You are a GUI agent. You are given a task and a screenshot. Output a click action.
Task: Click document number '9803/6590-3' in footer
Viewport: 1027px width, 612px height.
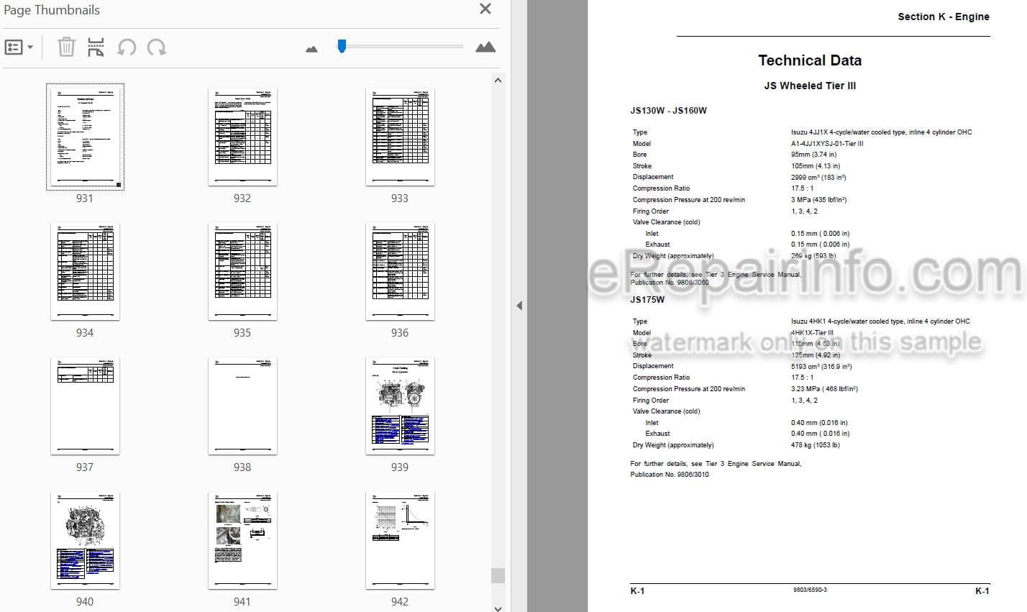810,590
